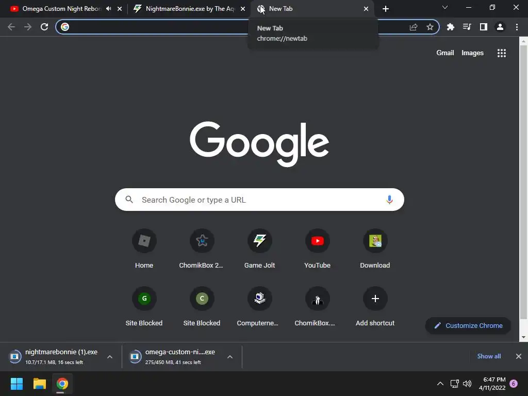This screenshot has height=396, width=528.
Task: Open the YouTube shortcut
Action: pyautogui.click(x=317, y=249)
